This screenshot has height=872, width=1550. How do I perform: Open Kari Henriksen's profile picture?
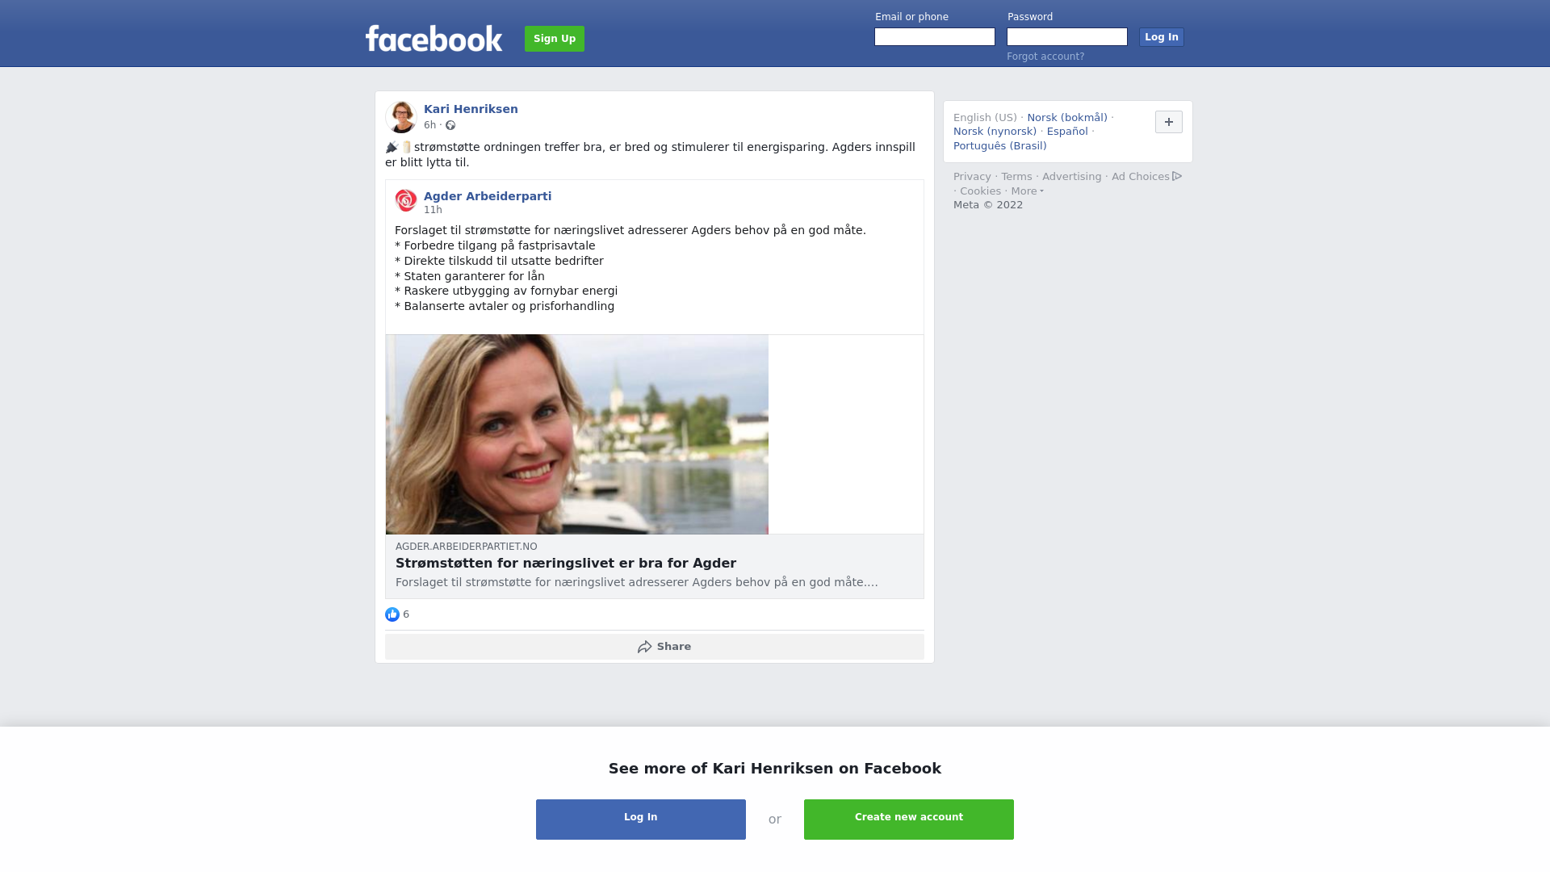pyautogui.click(x=401, y=117)
